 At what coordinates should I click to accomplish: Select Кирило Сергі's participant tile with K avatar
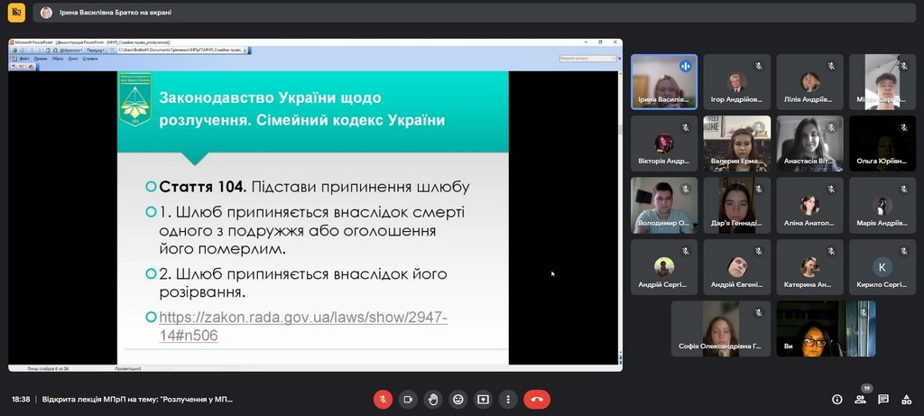point(882,267)
